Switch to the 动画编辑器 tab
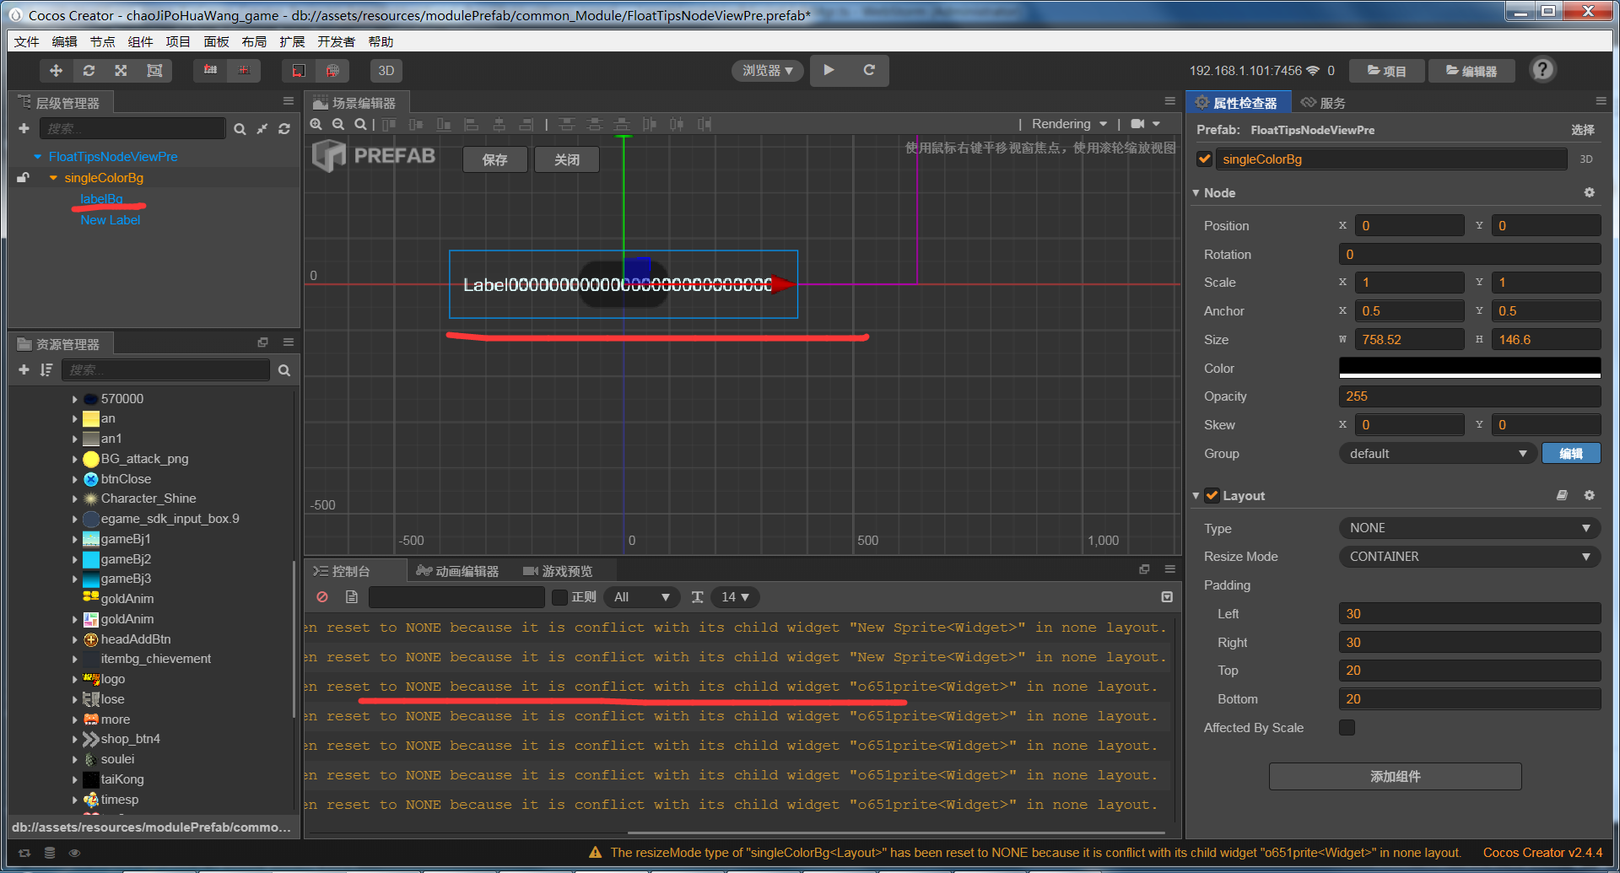Image resolution: width=1620 pixels, height=873 pixels. 458,571
